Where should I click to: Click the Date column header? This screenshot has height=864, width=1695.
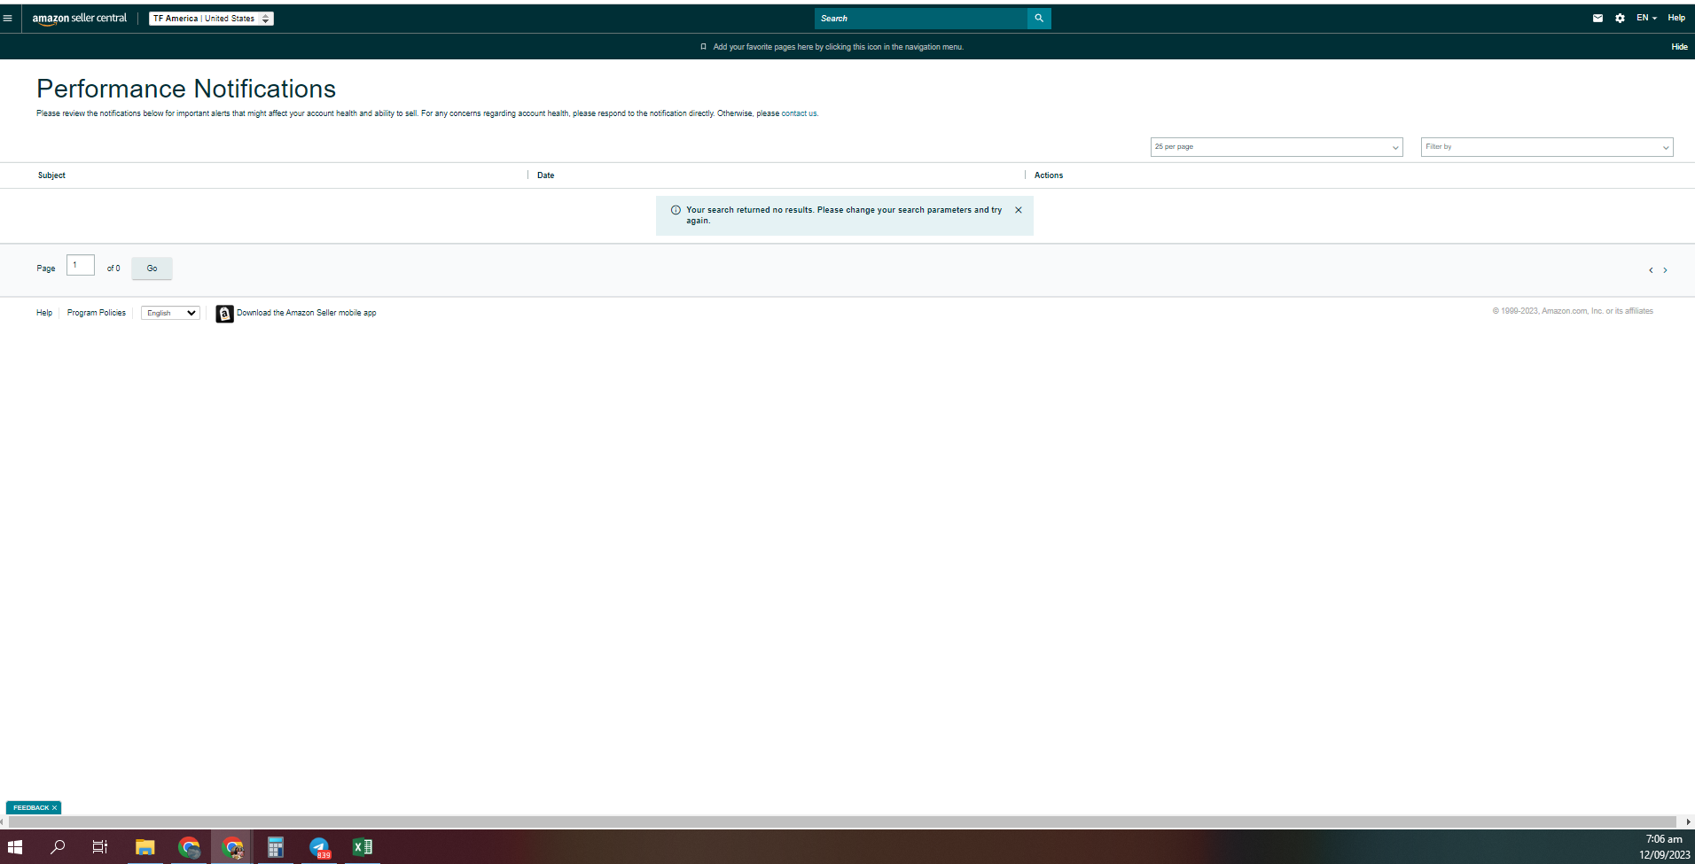point(545,175)
